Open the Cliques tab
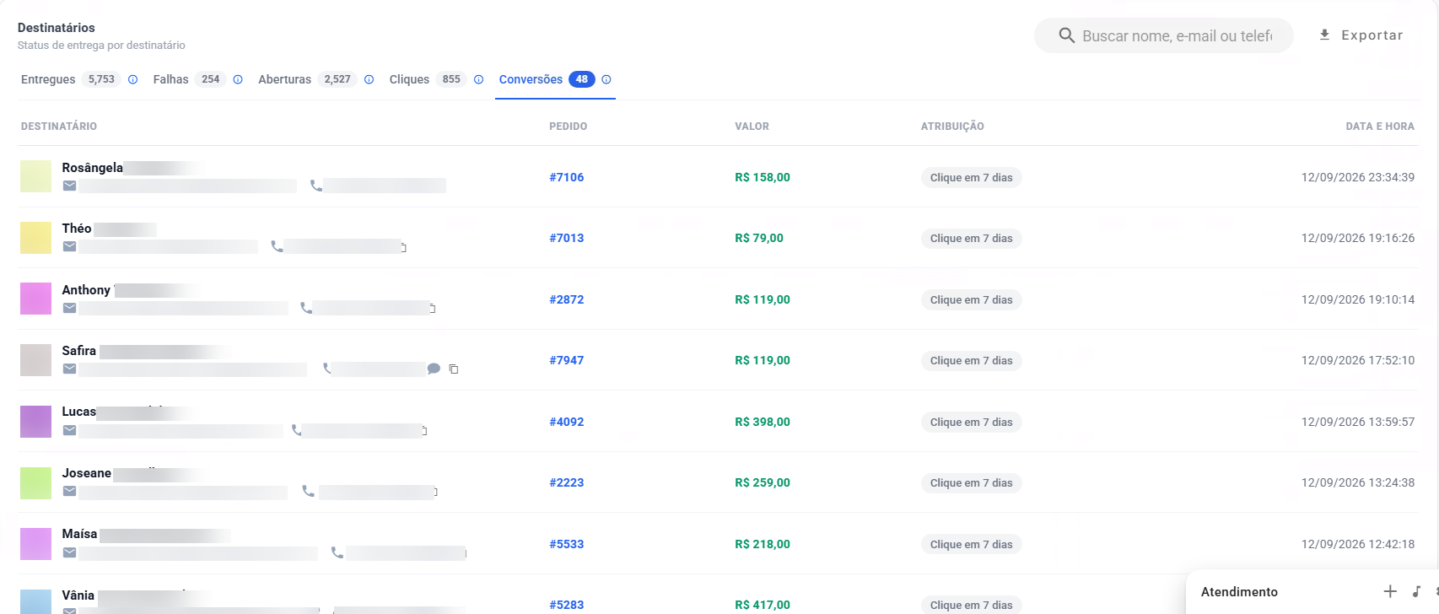Viewport: 1439px width, 614px height. coord(427,79)
